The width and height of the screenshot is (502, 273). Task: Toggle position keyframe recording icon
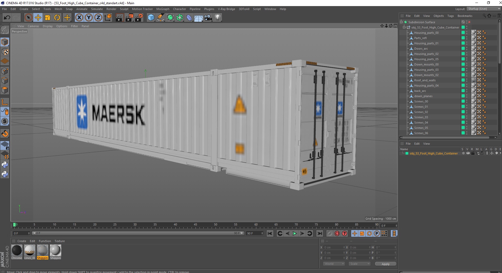(354, 233)
